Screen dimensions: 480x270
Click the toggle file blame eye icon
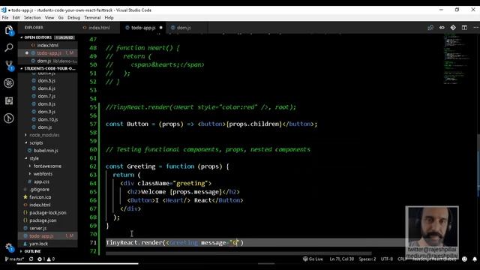[442, 28]
